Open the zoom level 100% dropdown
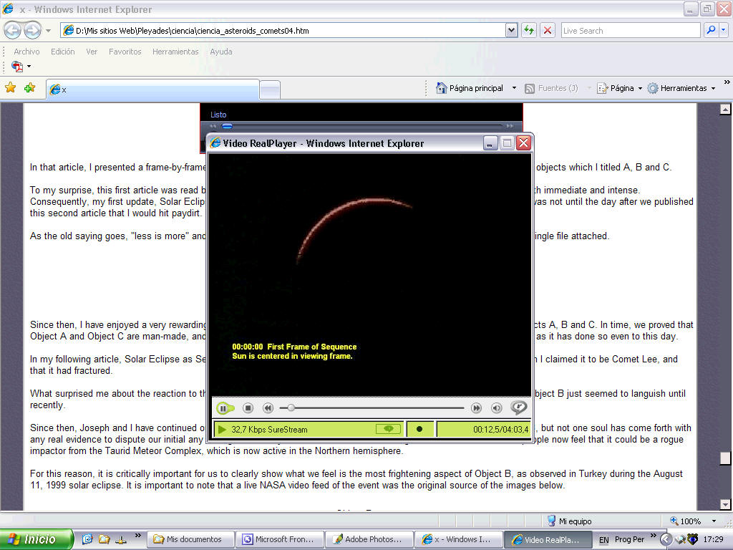The image size is (733, 550). point(714,521)
